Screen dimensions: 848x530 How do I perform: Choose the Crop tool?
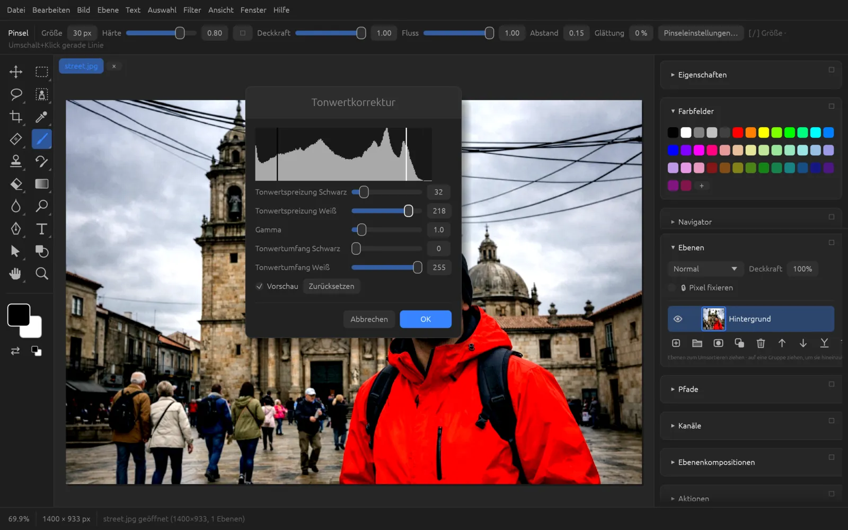[x=16, y=117]
